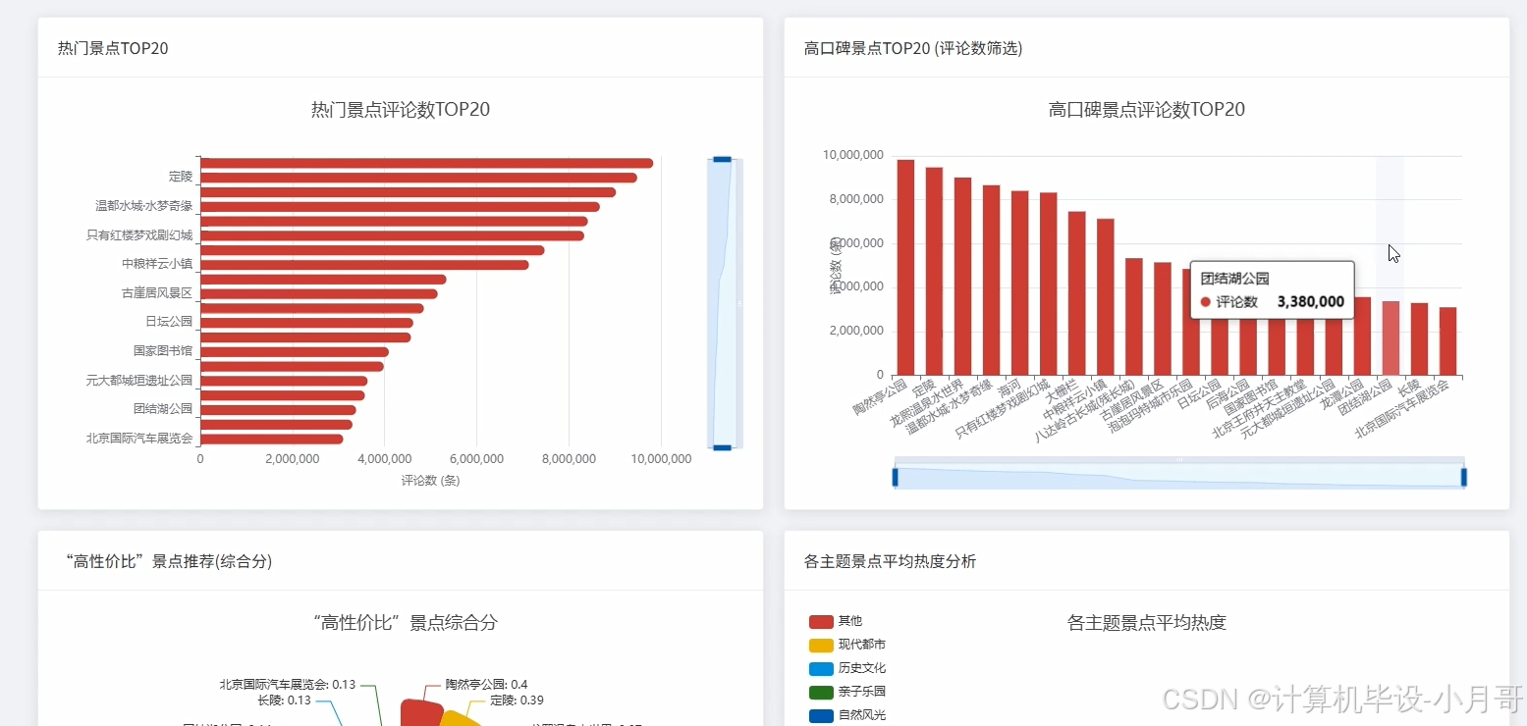The height and width of the screenshot is (726, 1527).
Task: Click the 龙熙温泉水世界 column
Action: click(962, 276)
